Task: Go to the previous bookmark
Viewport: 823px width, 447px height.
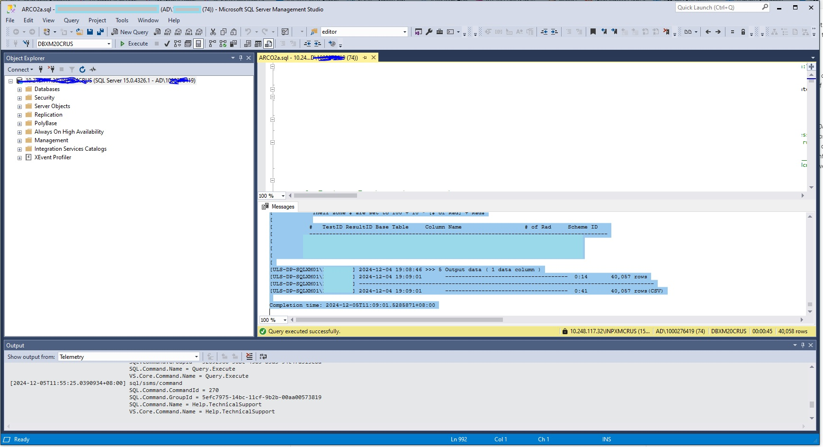Action: (604, 32)
